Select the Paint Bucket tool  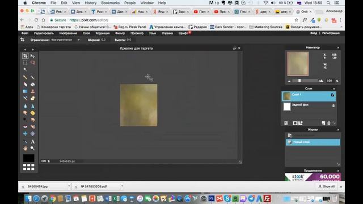coord(33,84)
